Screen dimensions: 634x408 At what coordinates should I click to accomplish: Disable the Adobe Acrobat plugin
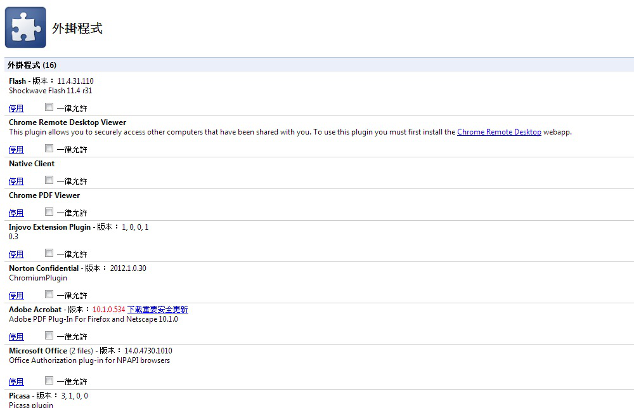click(x=16, y=336)
